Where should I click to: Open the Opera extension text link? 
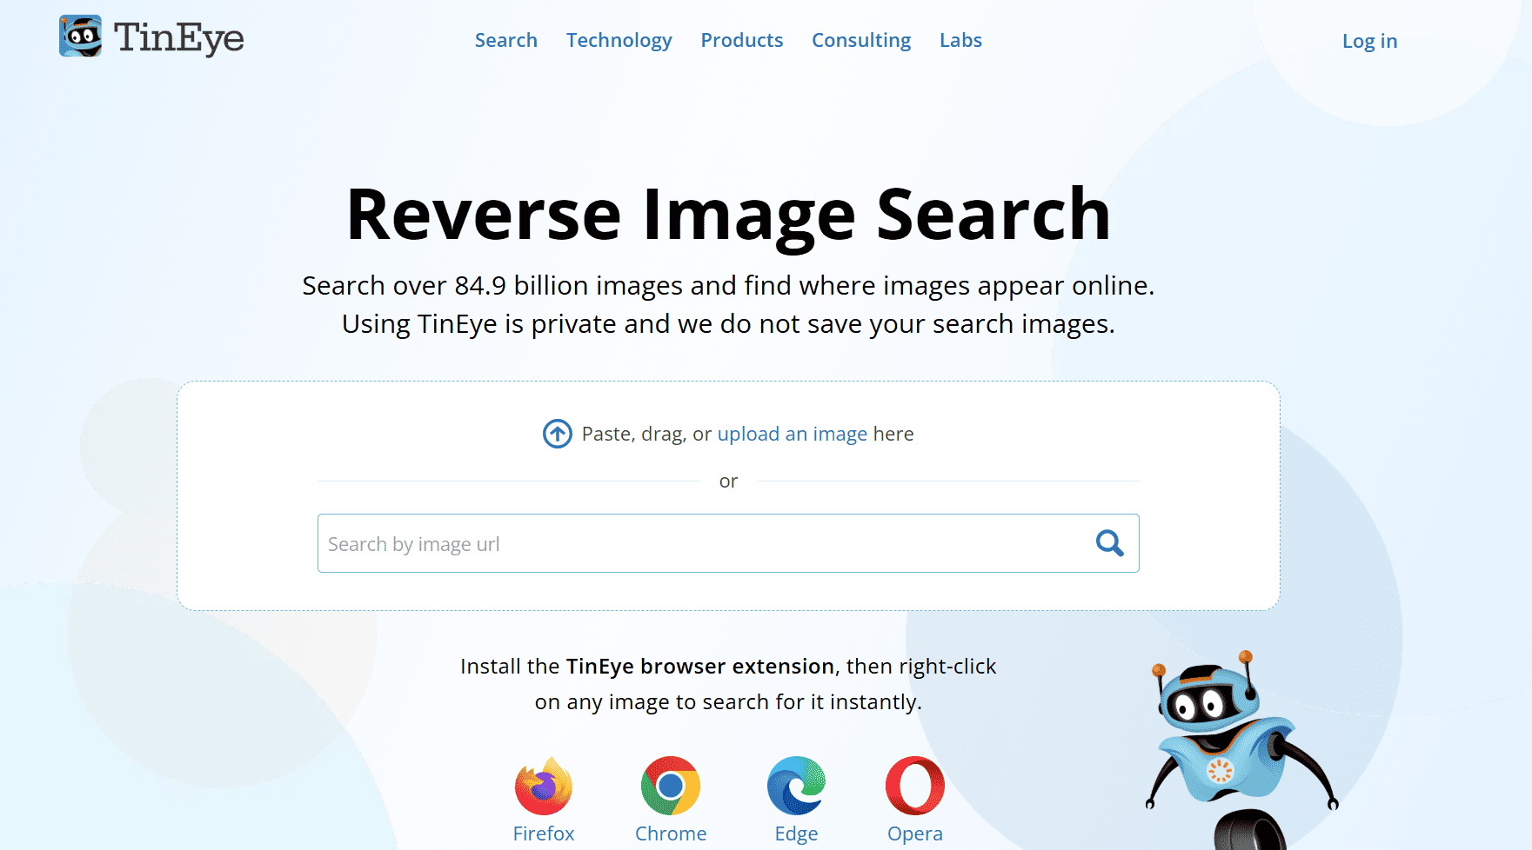915,833
